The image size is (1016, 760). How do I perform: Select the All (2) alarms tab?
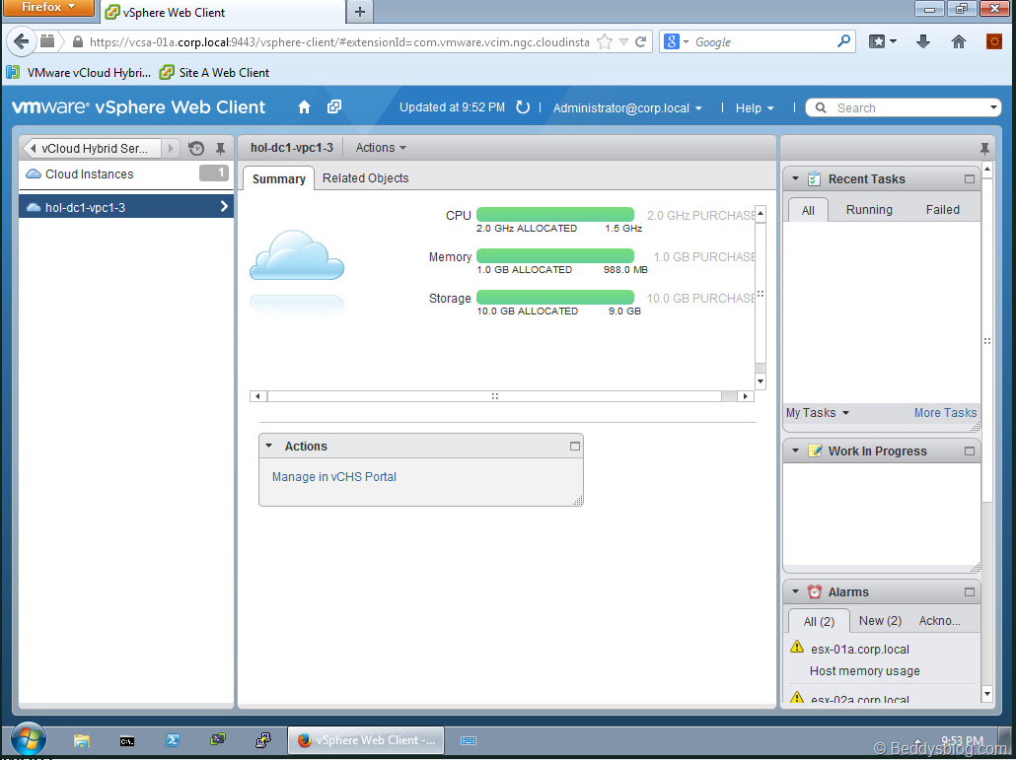pos(819,621)
